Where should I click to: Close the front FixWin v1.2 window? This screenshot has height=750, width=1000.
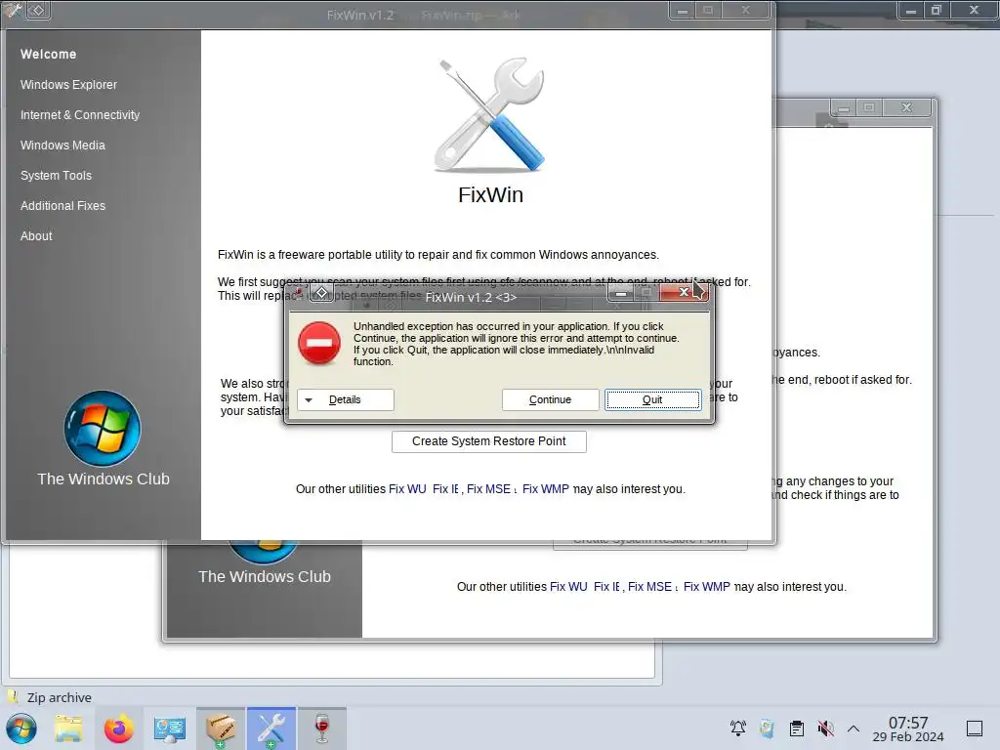745,10
